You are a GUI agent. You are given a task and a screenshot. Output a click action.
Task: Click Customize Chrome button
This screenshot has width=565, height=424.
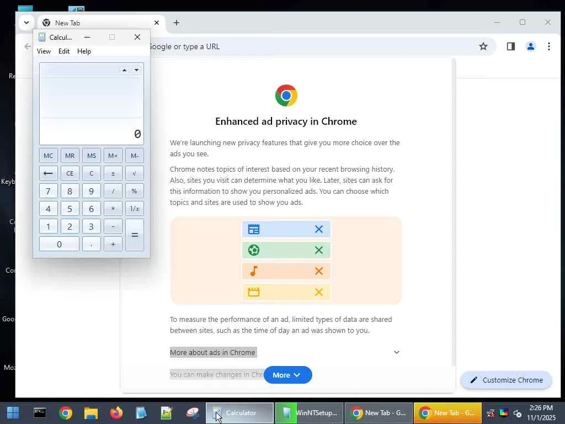coord(507,380)
